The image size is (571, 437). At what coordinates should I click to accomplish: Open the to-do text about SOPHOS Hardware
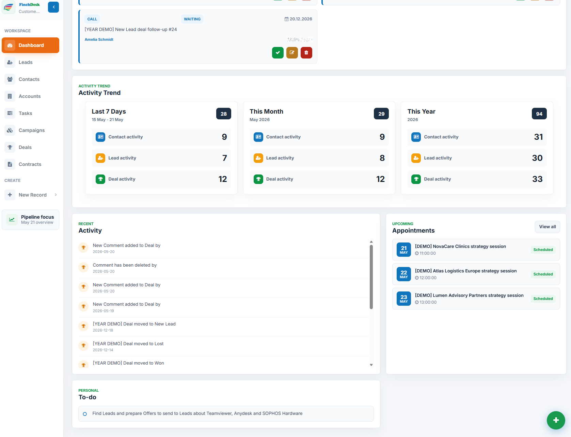[x=197, y=414]
